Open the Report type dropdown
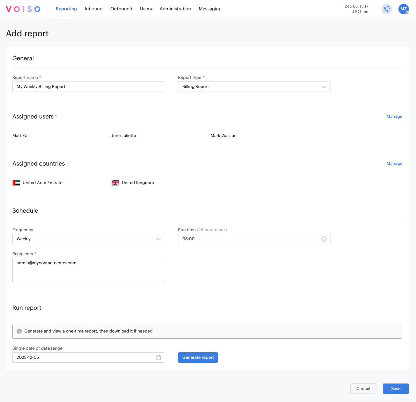The image size is (416, 402). pyautogui.click(x=324, y=87)
